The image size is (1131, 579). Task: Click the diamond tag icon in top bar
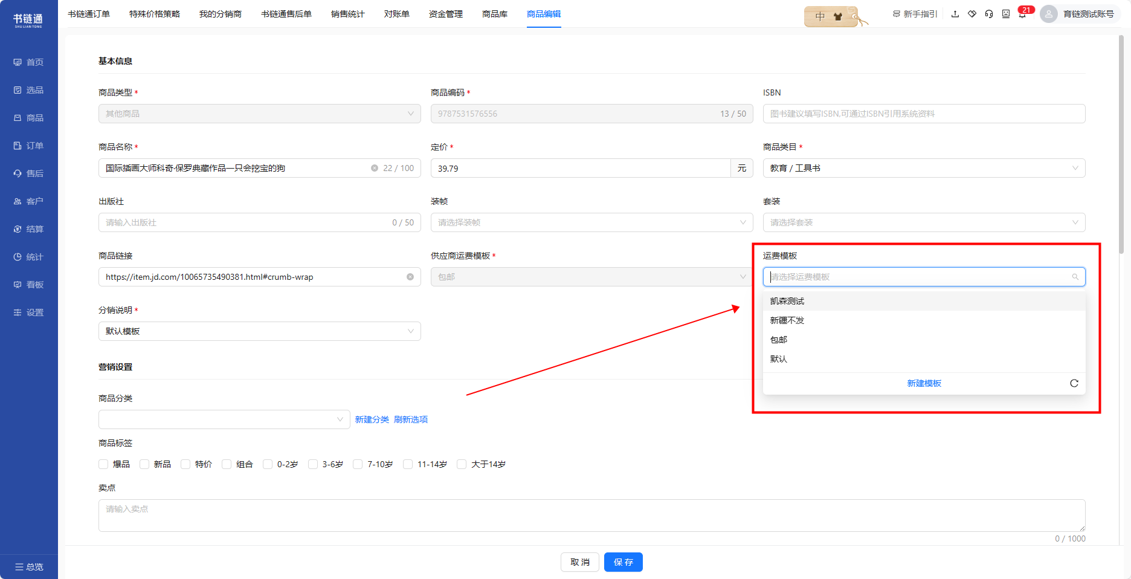click(x=972, y=14)
